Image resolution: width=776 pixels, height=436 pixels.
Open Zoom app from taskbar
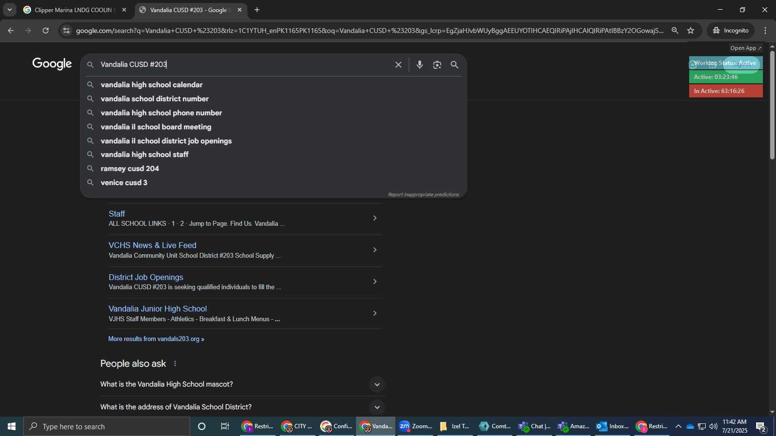[416, 426]
